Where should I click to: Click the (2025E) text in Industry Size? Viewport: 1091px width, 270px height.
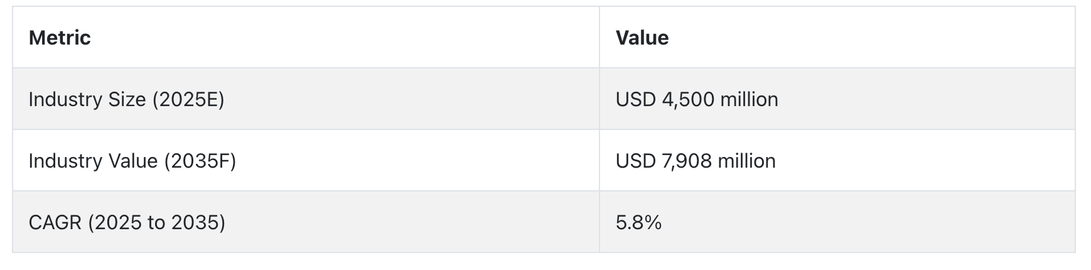point(188,99)
